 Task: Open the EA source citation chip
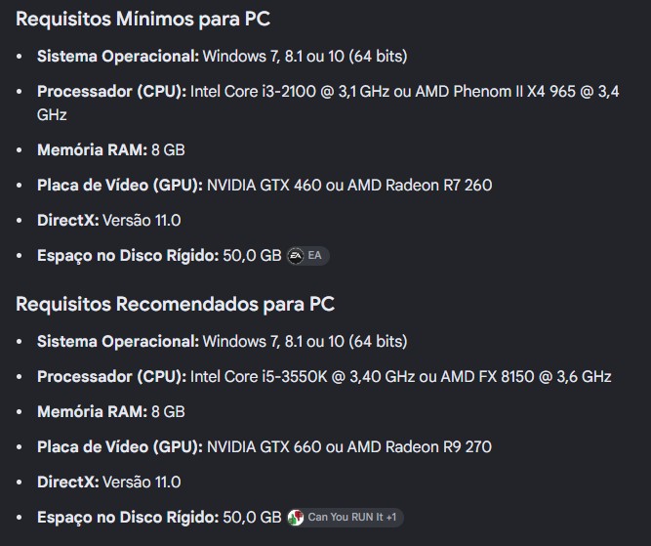tap(307, 256)
